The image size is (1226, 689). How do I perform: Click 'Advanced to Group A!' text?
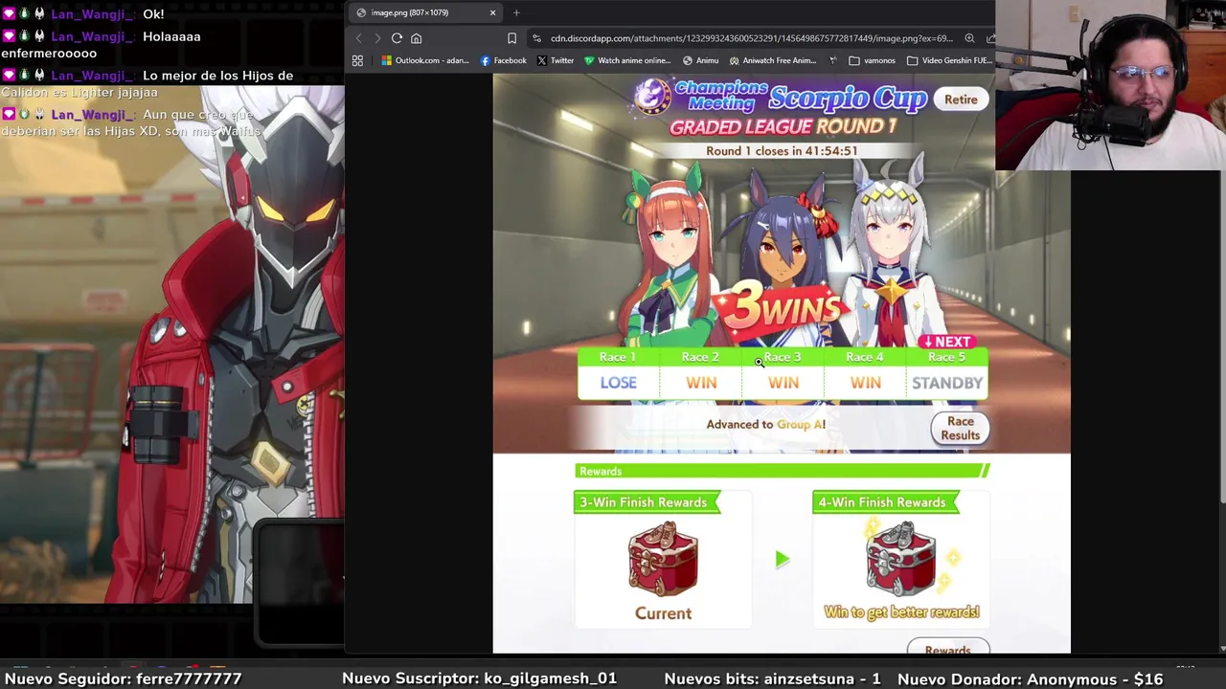[x=765, y=424]
